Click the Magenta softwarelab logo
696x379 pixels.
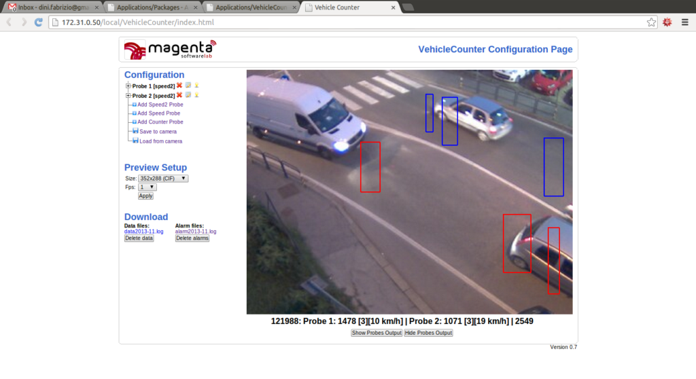click(x=171, y=50)
